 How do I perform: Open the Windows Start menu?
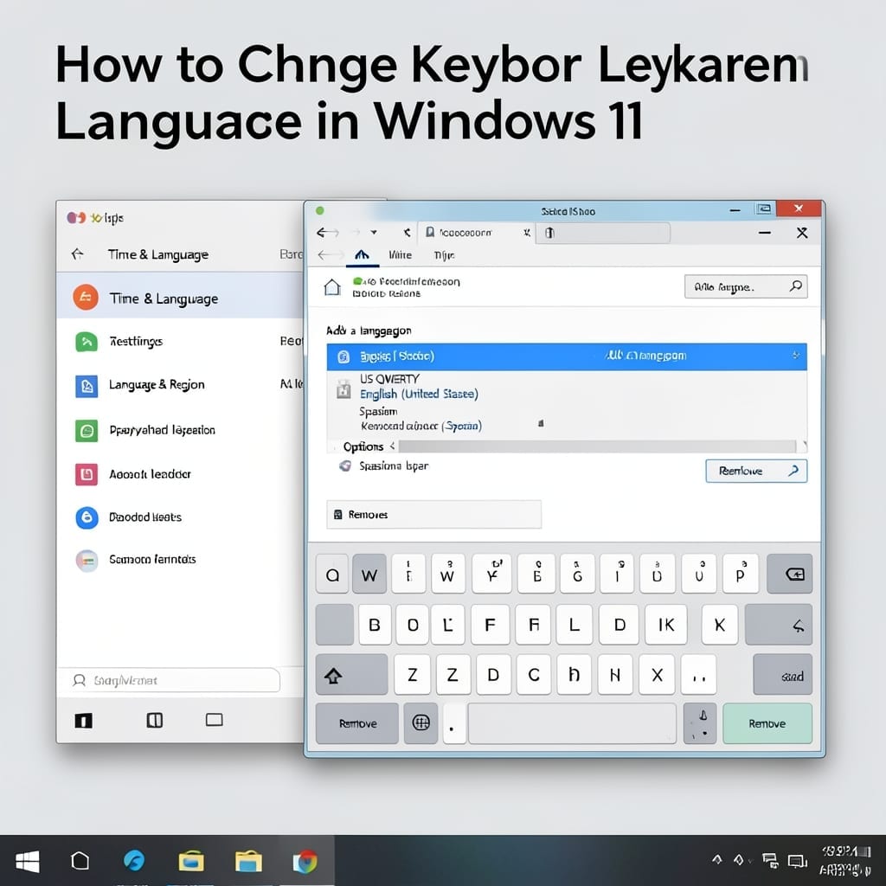[27, 862]
